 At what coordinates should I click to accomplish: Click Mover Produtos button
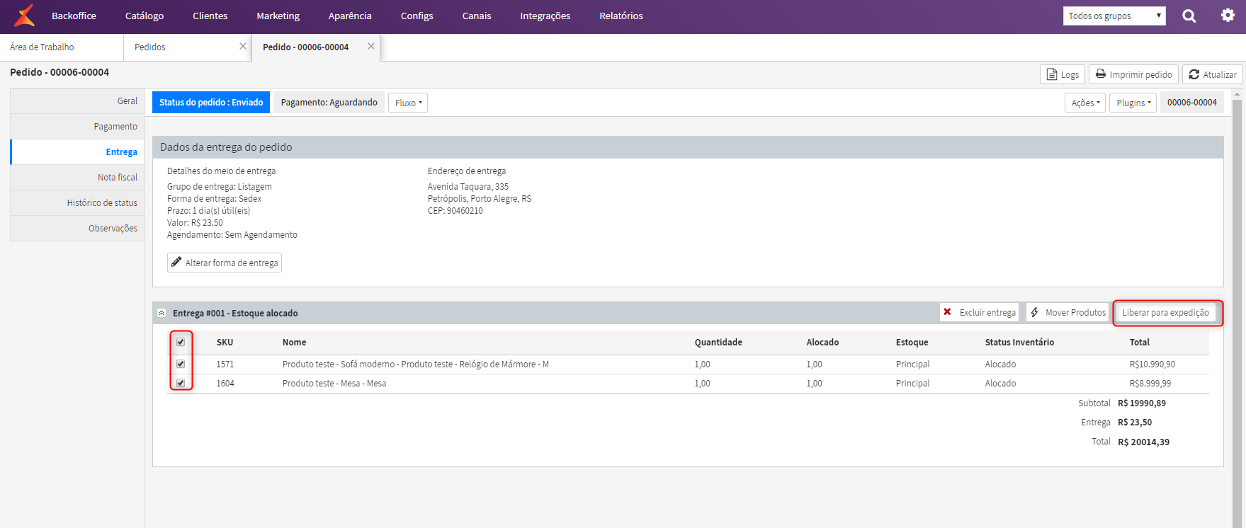pos(1067,312)
